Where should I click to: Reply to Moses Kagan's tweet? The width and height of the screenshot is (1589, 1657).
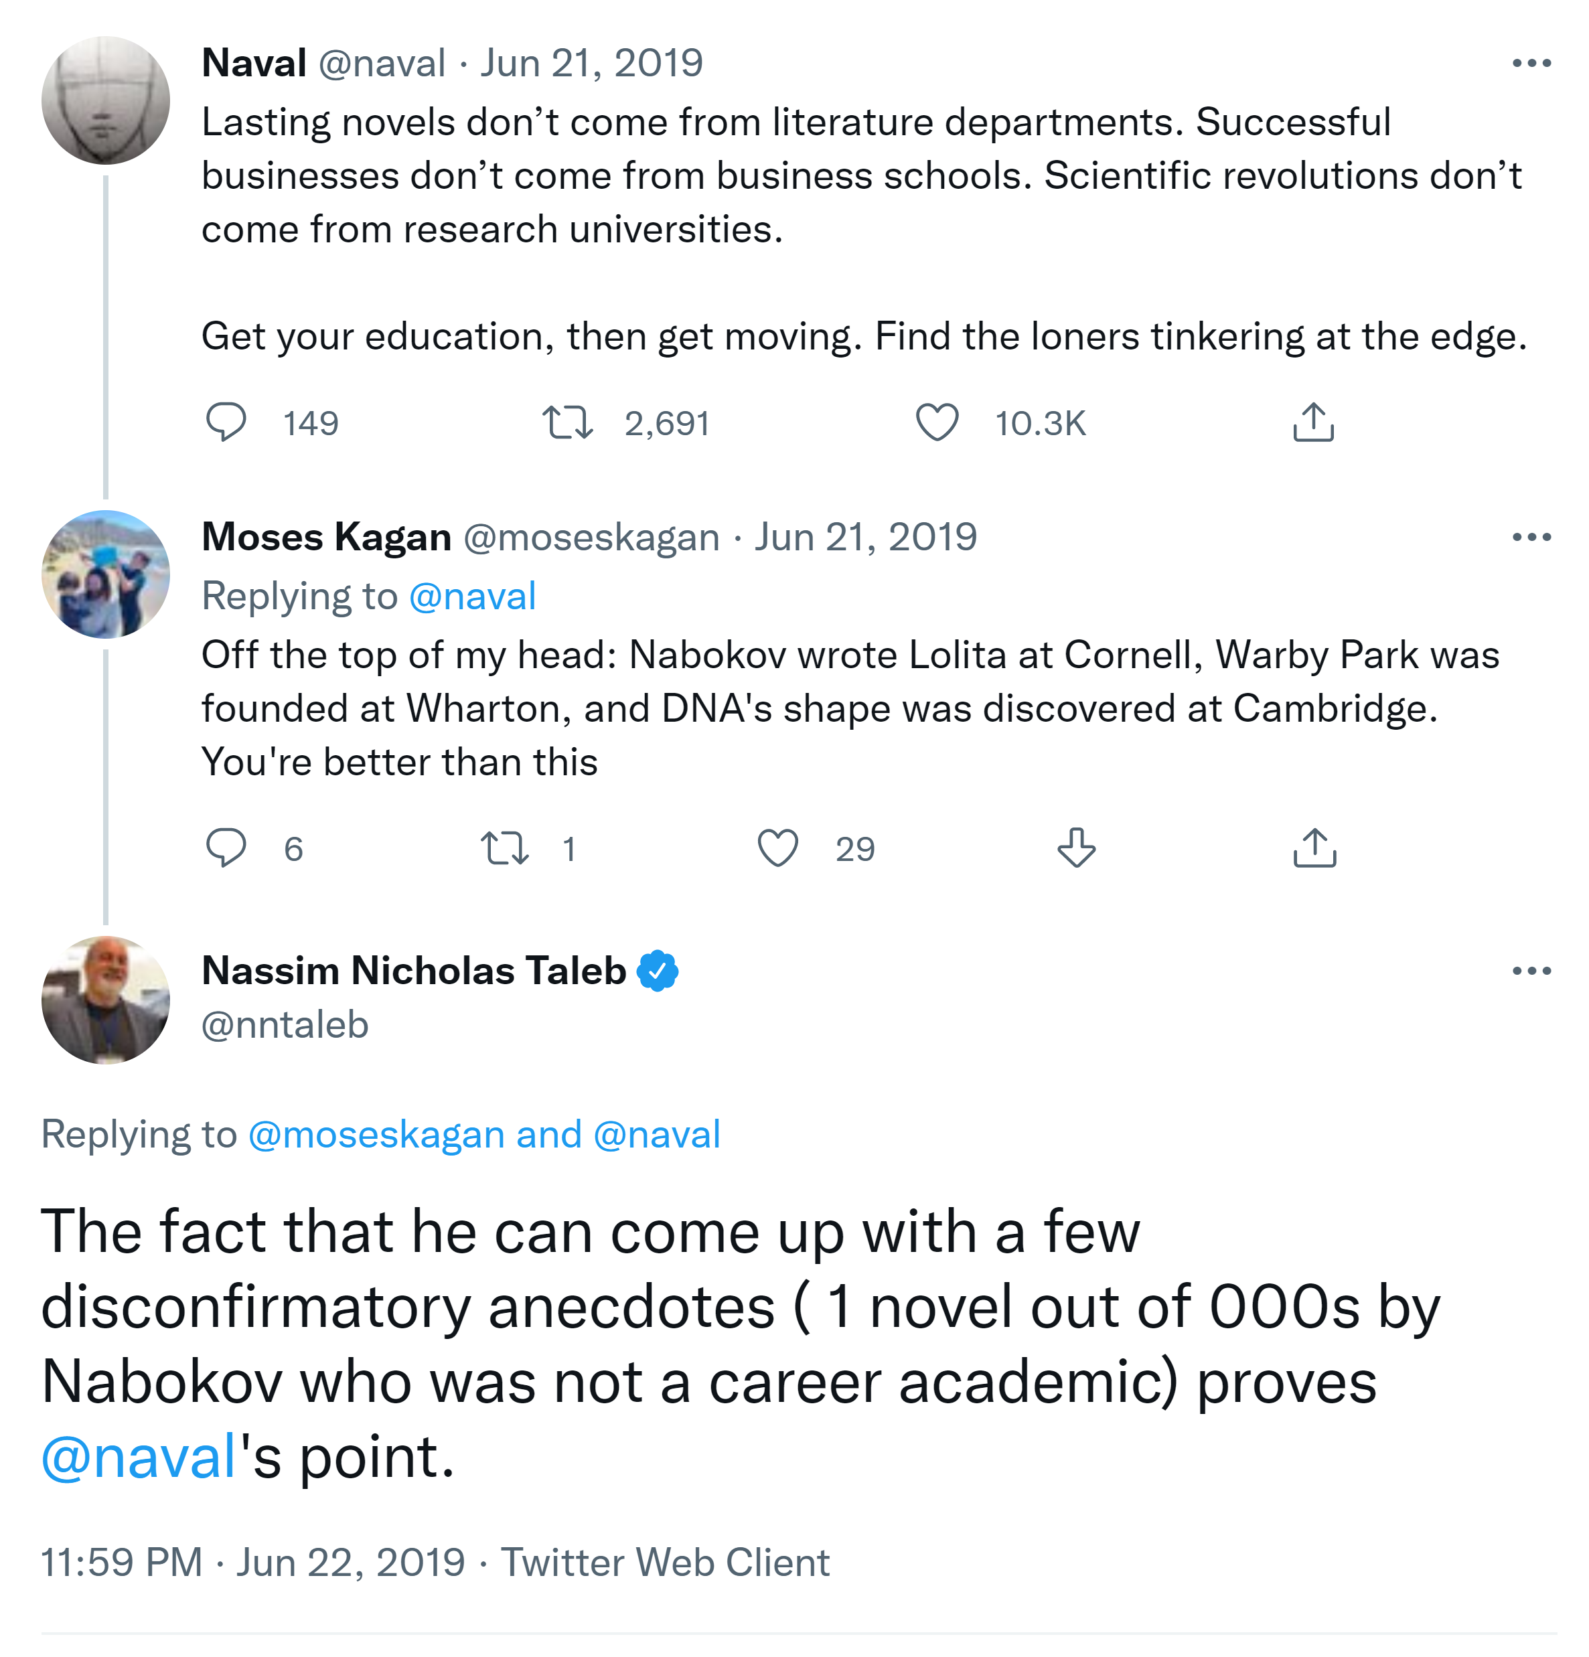point(226,848)
